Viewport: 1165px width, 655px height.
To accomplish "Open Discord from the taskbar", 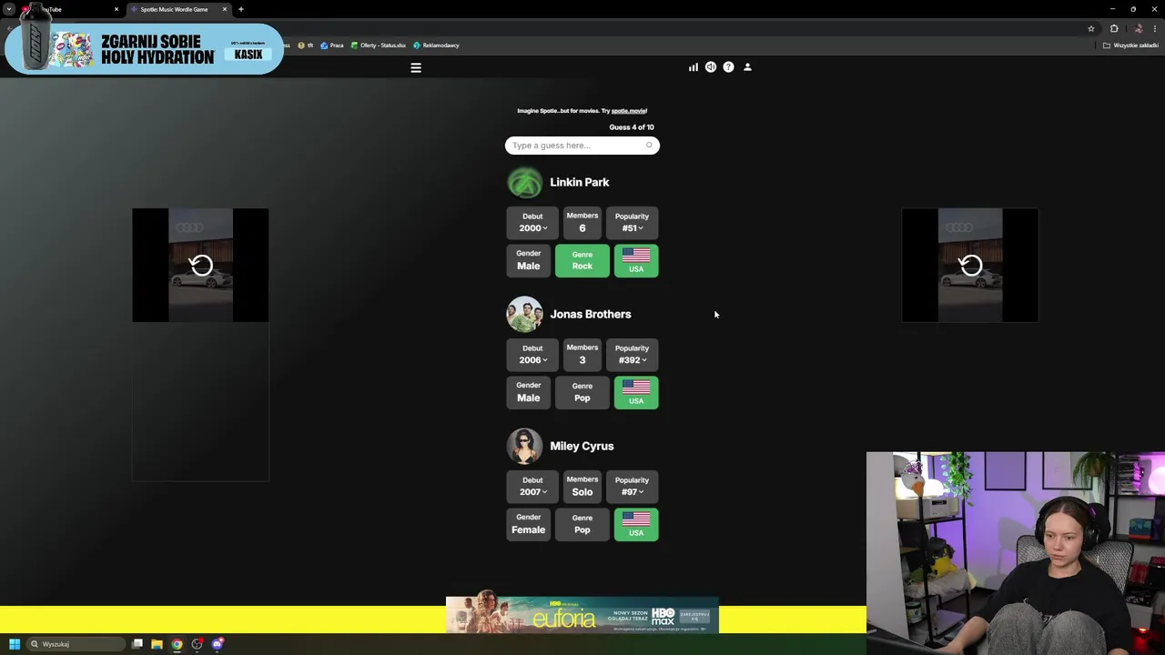I will coord(218,644).
